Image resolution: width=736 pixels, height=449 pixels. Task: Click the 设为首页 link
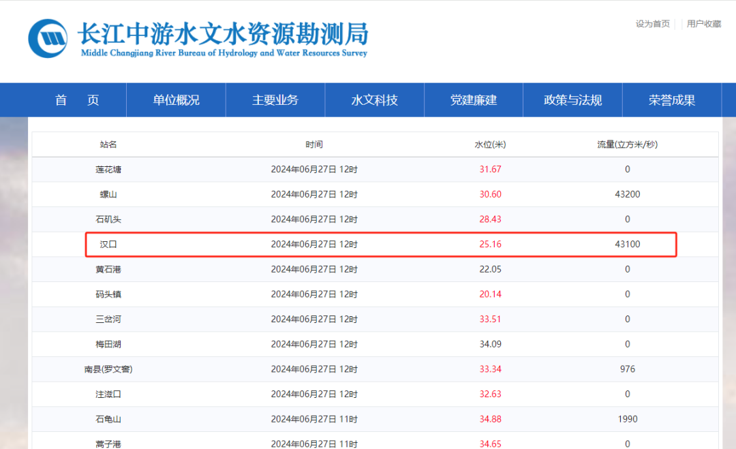[652, 24]
